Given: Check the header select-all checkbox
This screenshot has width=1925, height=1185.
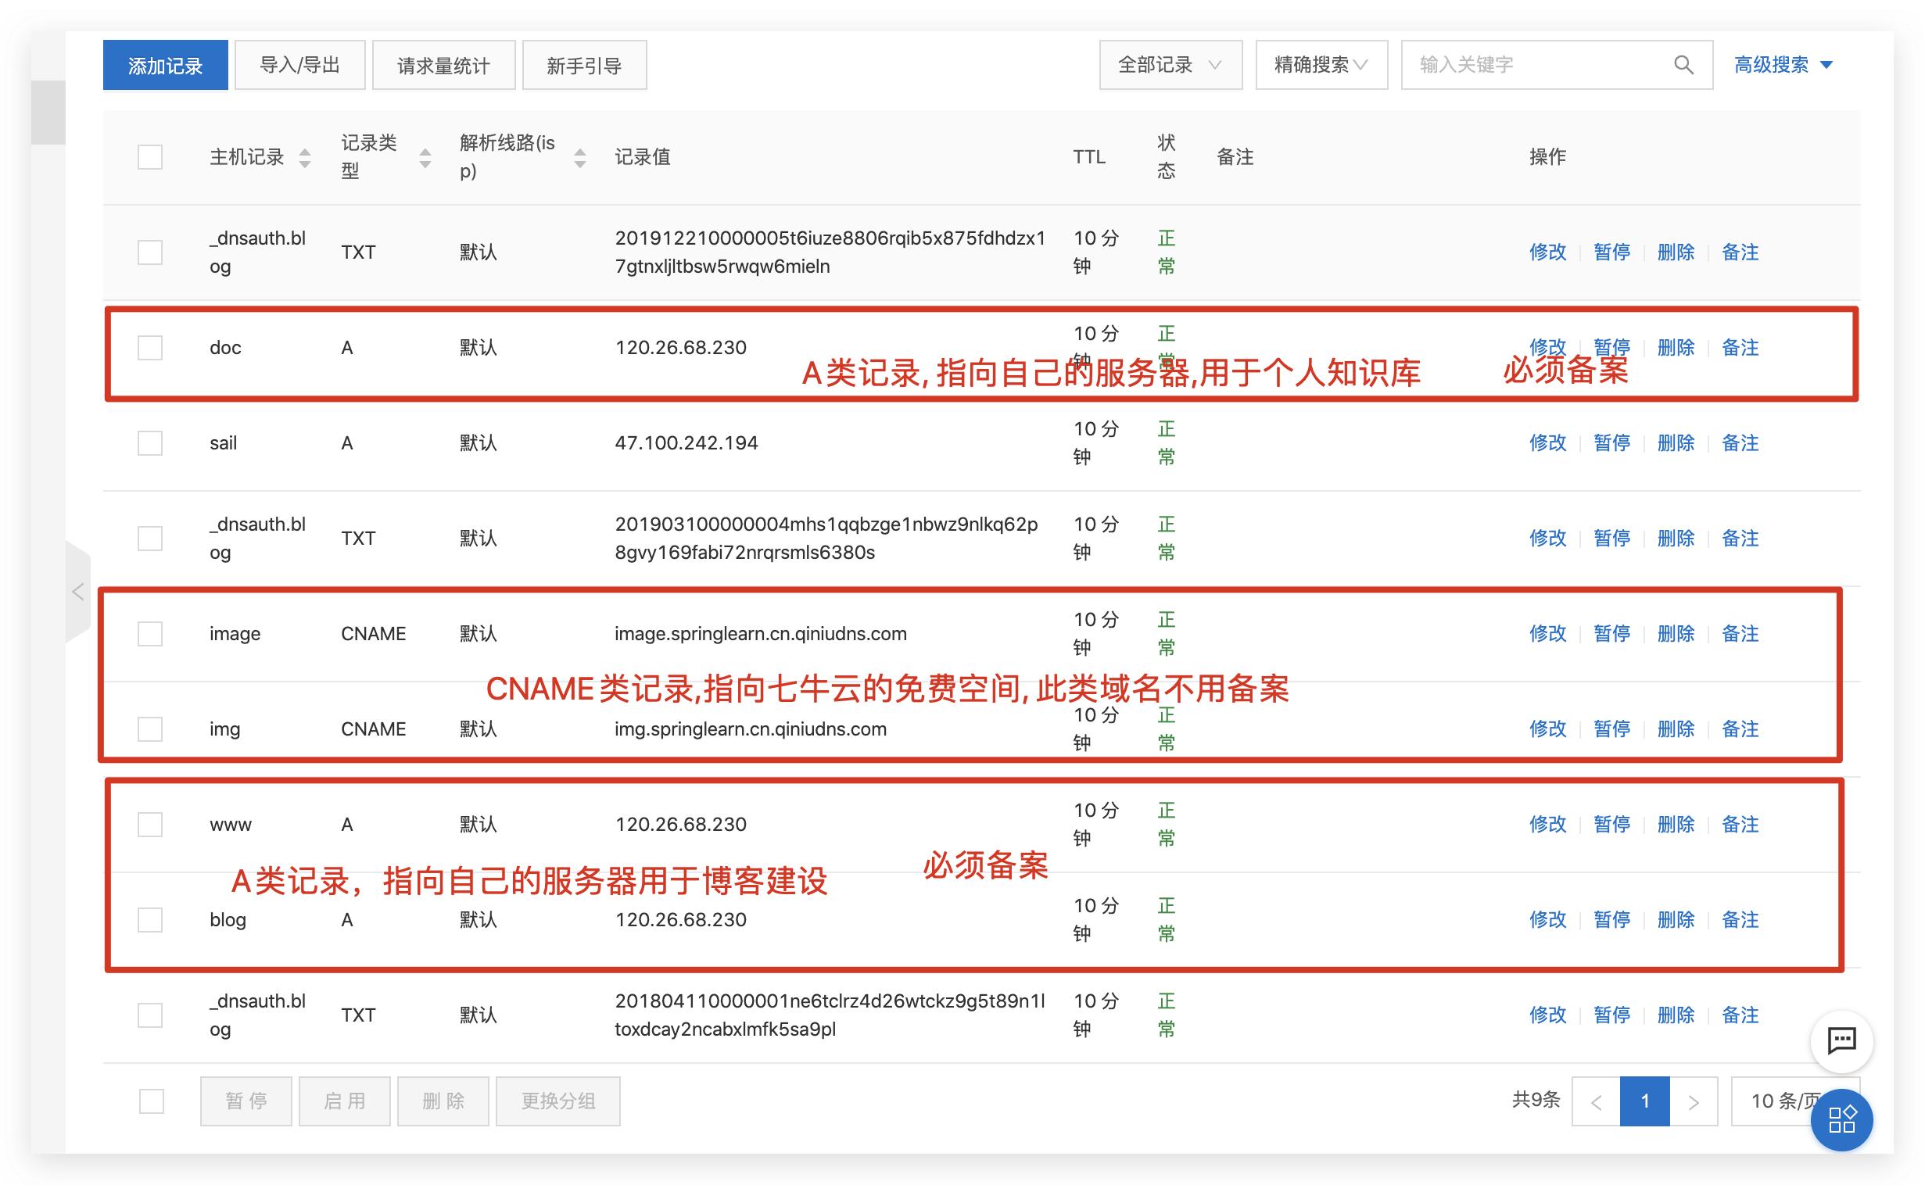Looking at the screenshot, I should (149, 157).
